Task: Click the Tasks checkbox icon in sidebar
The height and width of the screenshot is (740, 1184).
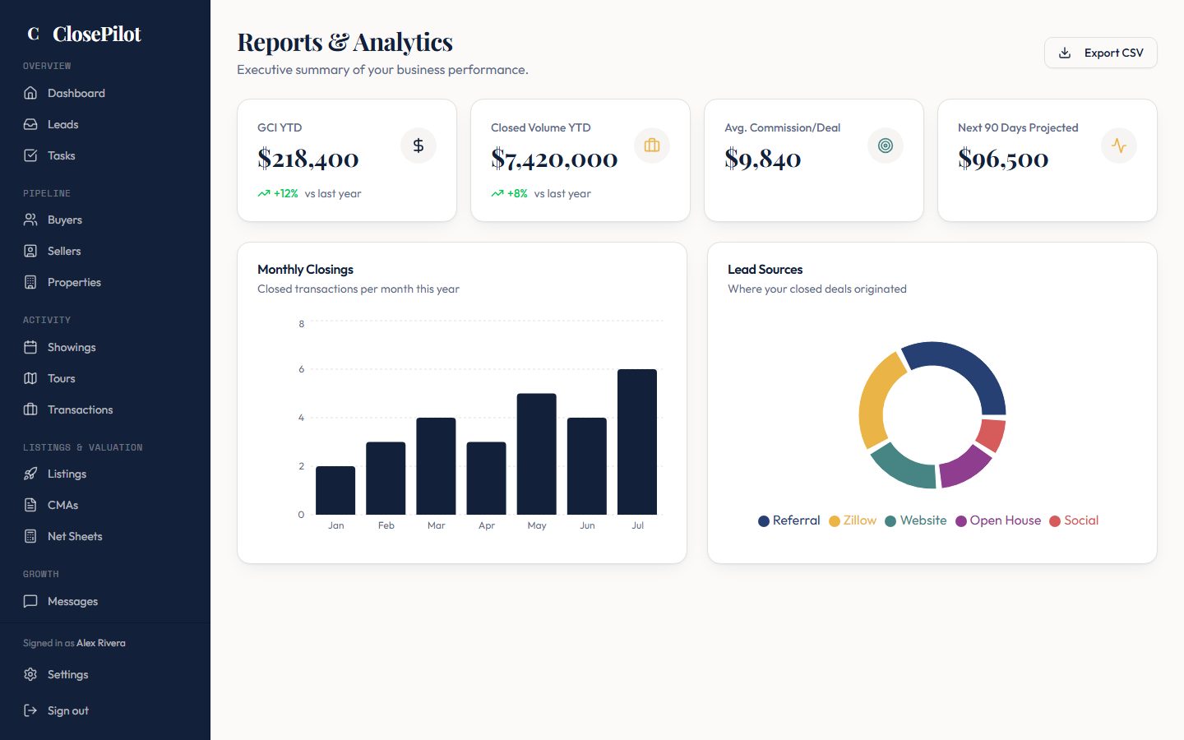Action: (30, 155)
